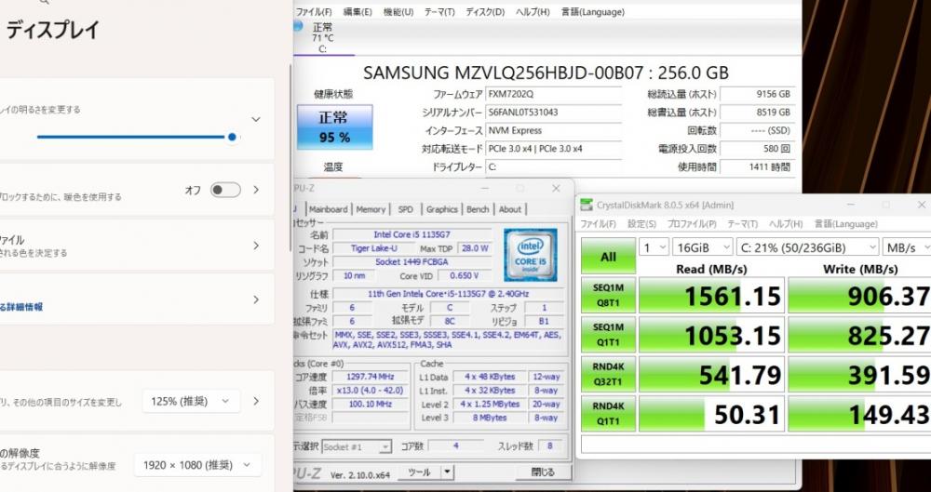Click the 閉じる button in CPU-Z
The image size is (931, 492).
pos(543,472)
